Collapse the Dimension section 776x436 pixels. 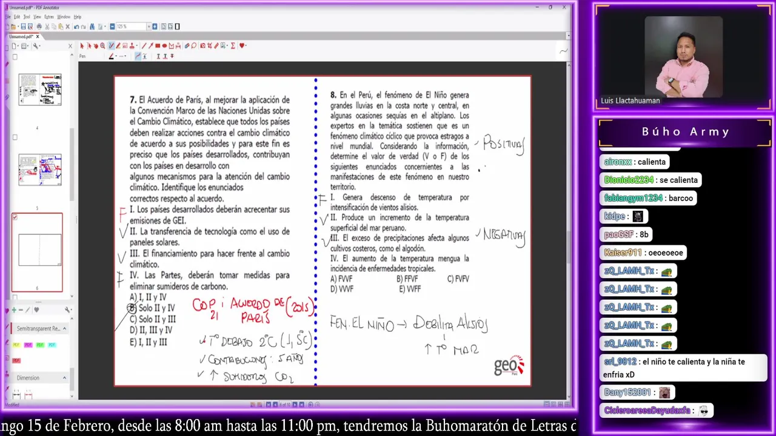64,378
